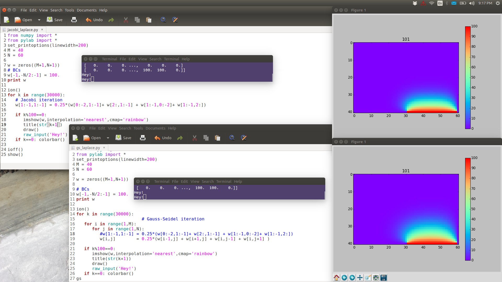The image size is (502, 282).
Task: Open Find and Replace in gs_laplace editor
Action: pyautogui.click(x=244, y=138)
